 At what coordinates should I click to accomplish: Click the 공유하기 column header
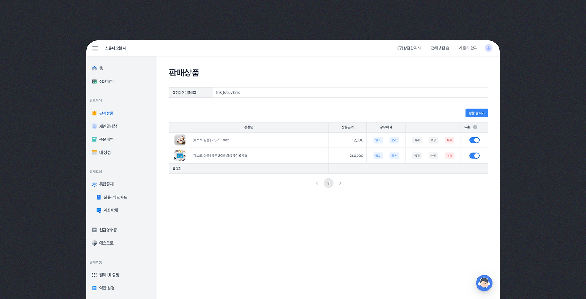click(386, 127)
